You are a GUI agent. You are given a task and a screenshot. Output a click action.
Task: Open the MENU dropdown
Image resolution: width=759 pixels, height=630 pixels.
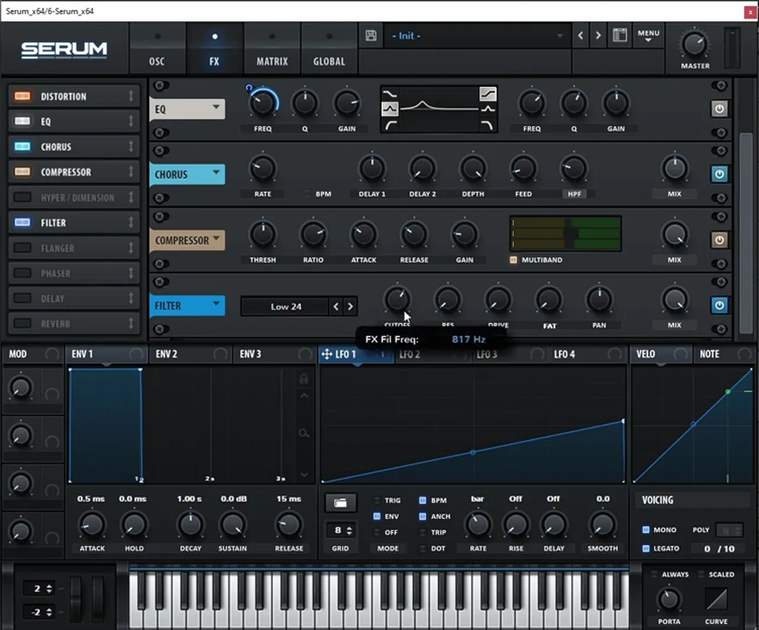pos(648,36)
